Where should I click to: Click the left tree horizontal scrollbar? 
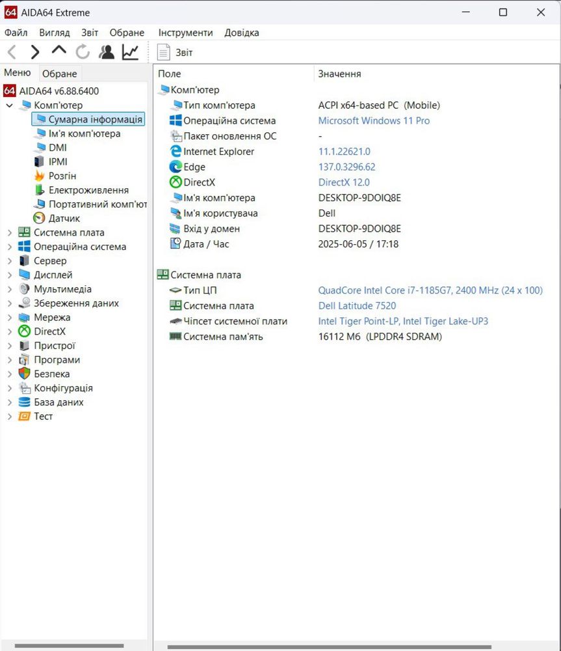[70, 646]
